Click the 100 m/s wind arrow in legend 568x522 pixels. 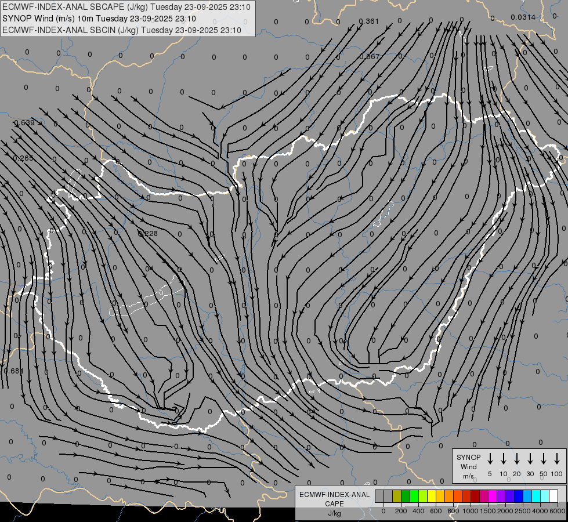point(557,459)
